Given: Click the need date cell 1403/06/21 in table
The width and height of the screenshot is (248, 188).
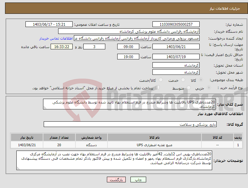Looking at the screenshot, I should point(27,145).
